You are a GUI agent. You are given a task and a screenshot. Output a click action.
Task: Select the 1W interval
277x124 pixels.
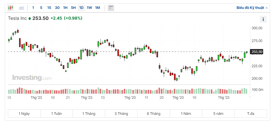coord(89,8)
